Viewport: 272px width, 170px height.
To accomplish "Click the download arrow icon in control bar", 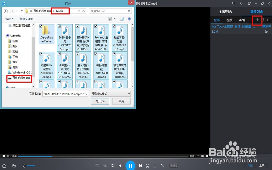I will [155, 166].
